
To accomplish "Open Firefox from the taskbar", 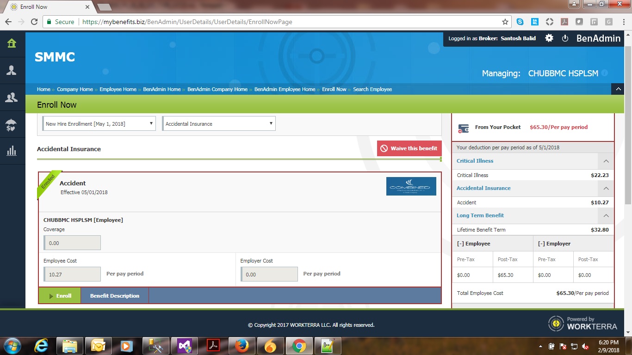I will pos(241,346).
